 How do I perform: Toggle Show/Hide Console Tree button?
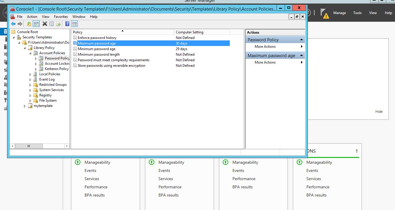click(x=36, y=24)
